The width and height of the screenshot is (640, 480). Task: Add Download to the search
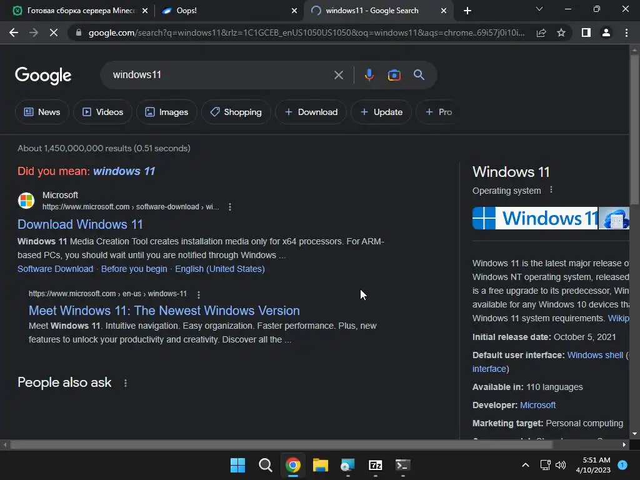coord(311,112)
